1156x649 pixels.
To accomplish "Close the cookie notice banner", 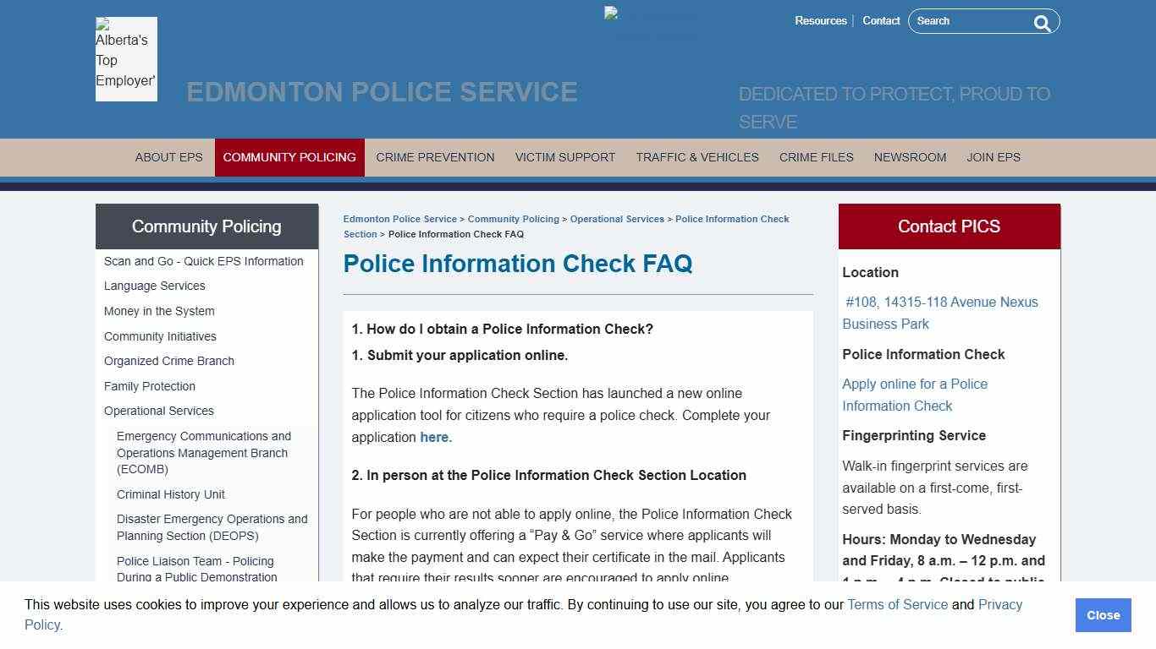I will [x=1103, y=615].
